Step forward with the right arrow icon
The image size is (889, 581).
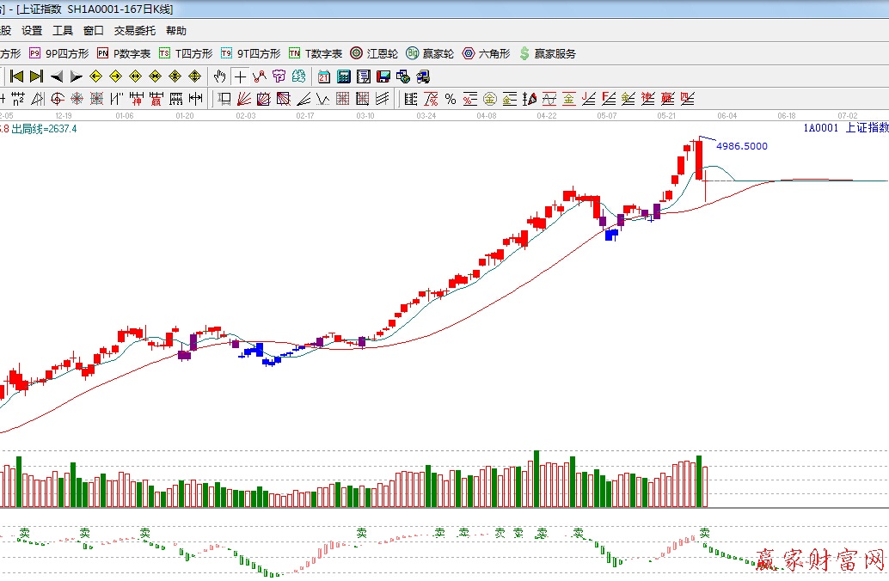click(76, 76)
